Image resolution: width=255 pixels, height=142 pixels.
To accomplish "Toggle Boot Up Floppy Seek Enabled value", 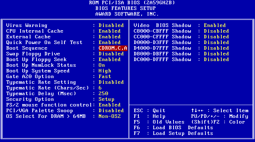I will 109,59.
